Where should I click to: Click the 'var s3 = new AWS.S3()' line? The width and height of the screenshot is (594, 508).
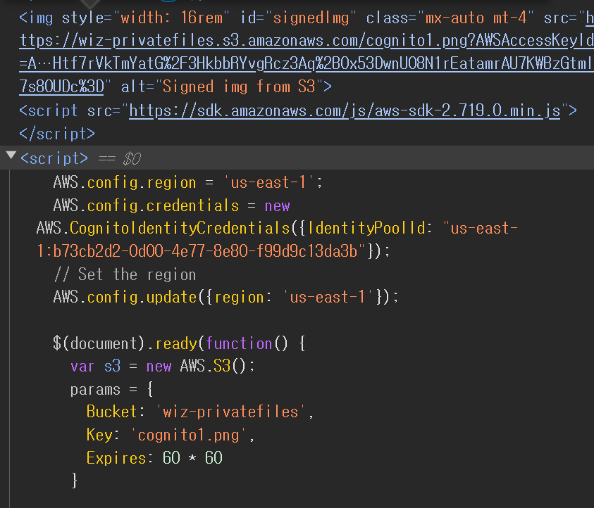click(x=163, y=366)
